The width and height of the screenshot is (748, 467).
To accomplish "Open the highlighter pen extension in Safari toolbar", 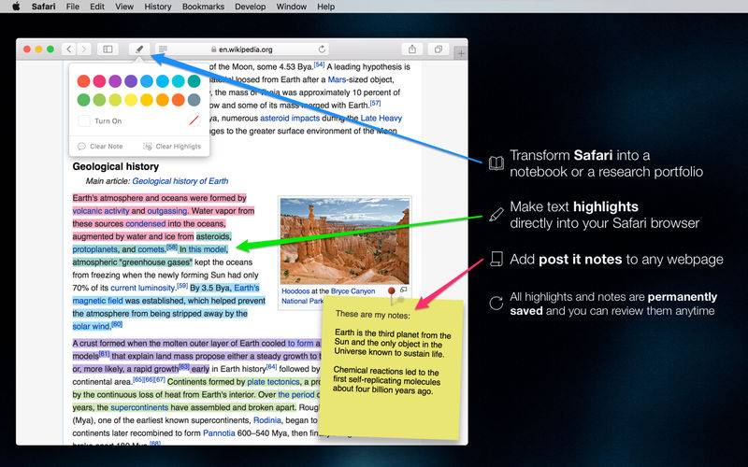I will 139,50.
